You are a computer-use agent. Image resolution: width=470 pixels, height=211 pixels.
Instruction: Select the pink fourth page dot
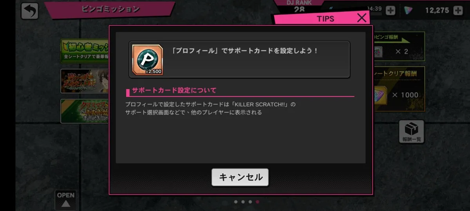[257, 202]
